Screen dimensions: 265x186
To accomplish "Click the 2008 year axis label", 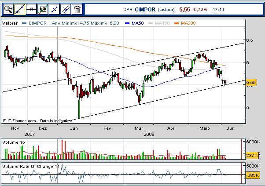I will tap(149, 135).
